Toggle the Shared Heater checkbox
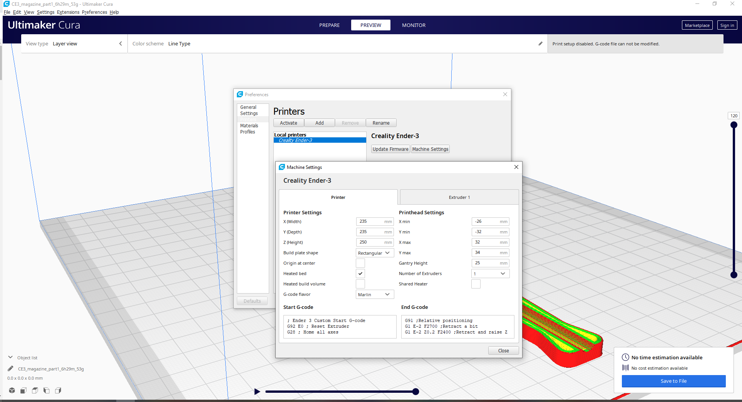742x402 pixels. pyautogui.click(x=476, y=284)
